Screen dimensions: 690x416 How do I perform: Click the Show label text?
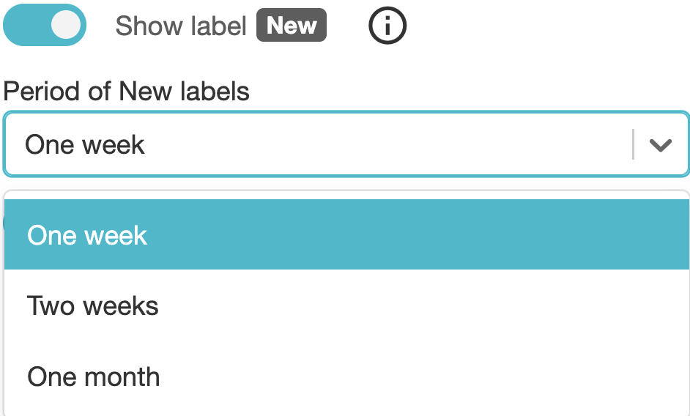tap(181, 26)
